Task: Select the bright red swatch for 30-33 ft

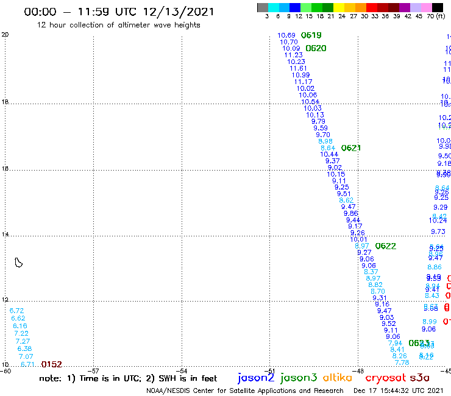Action: coord(372,7)
